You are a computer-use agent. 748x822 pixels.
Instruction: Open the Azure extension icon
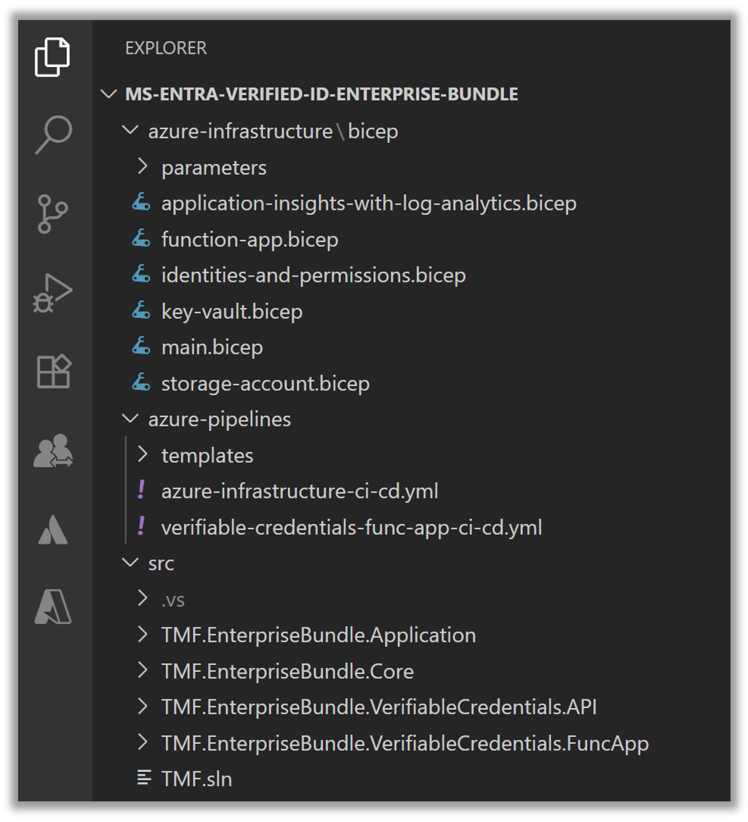click(x=53, y=607)
